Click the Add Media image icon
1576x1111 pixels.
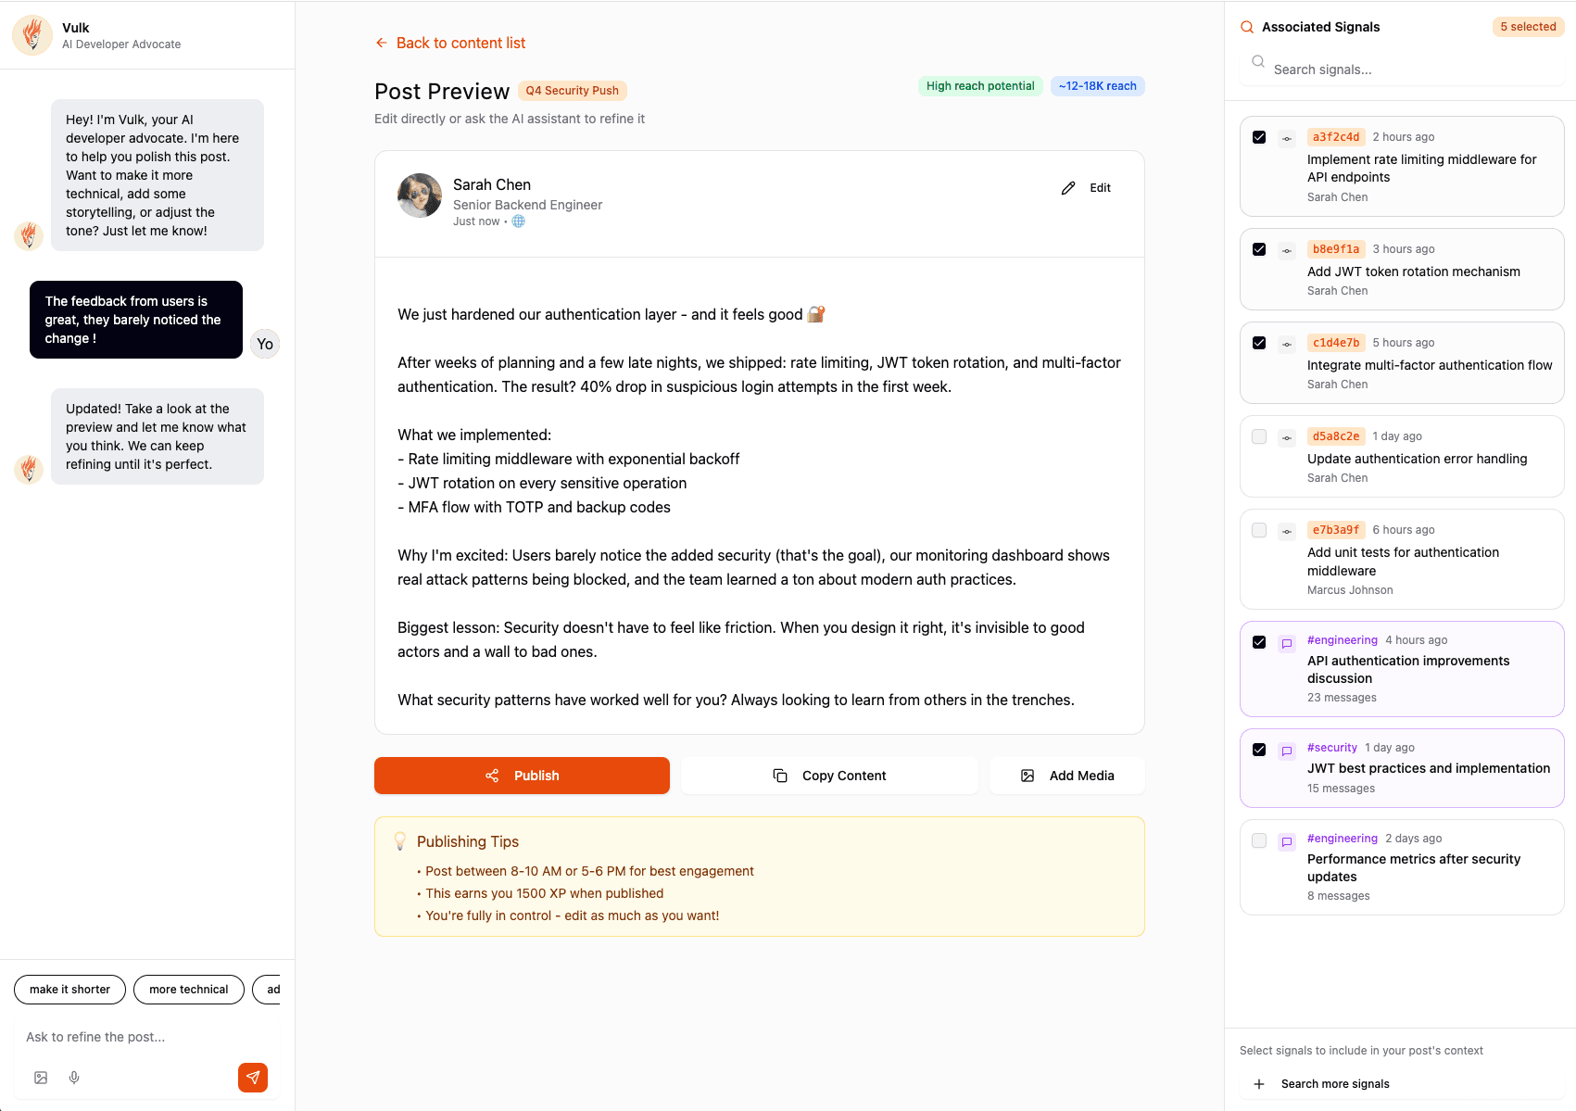[1027, 775]
